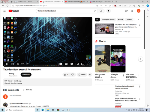Open I humbled this YouTuber thumbnail

pos(105,29)
